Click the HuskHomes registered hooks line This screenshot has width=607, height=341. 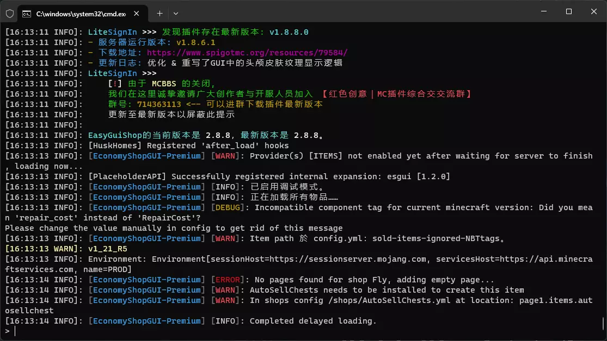pyautogui.click(x=147, y=146)
